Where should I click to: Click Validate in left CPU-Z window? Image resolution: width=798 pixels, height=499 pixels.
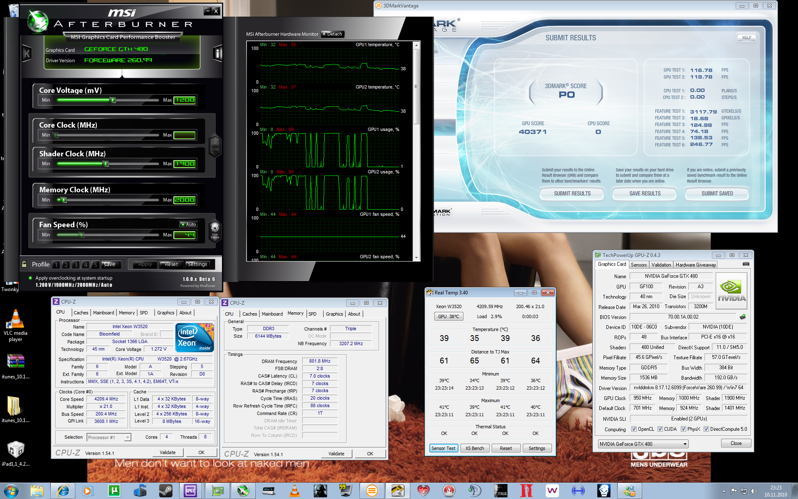coord(167,452)
